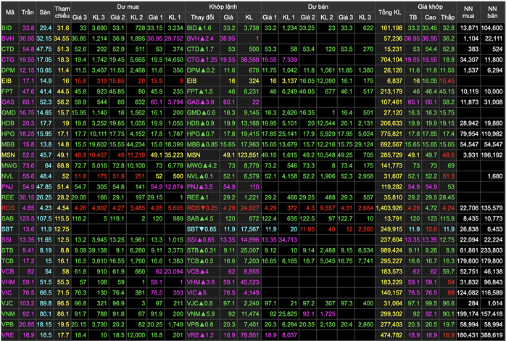Open the BVH ticker symbol
This screenshot has width=506, height=341.
tap(8, 38)
